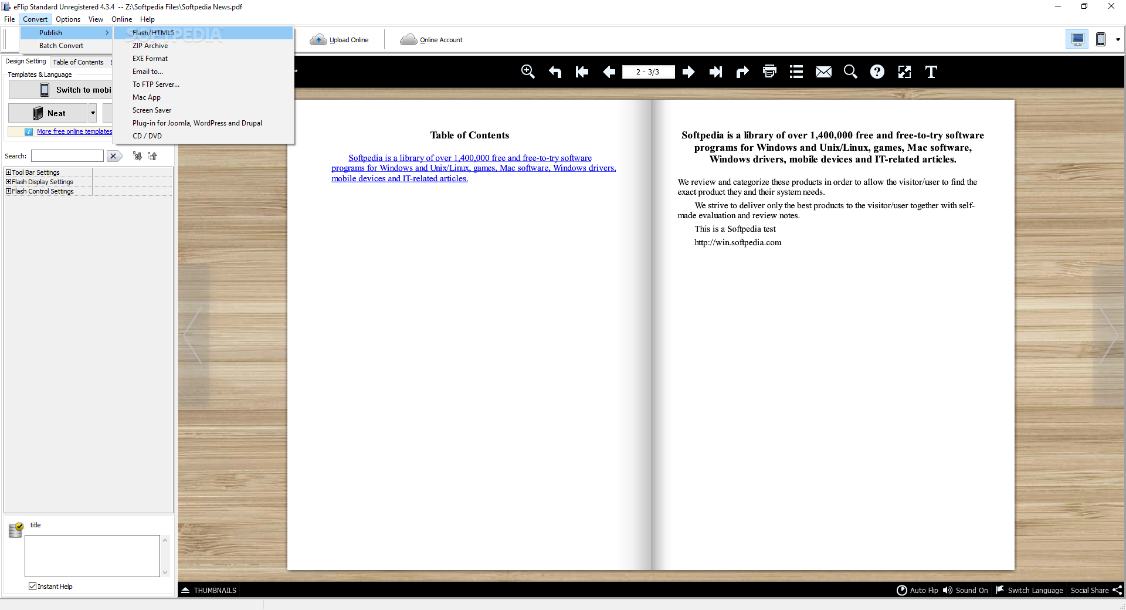Click the instant help text area
This screenshot has width=1126, height=610.
click(x=92, y=555)
